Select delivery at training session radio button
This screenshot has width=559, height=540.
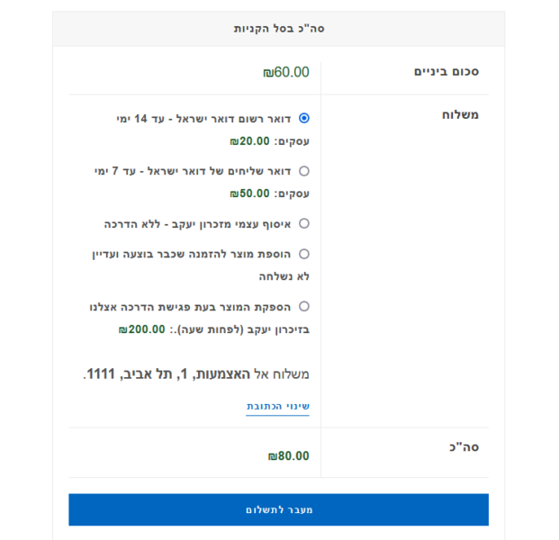tap(303, 306)
